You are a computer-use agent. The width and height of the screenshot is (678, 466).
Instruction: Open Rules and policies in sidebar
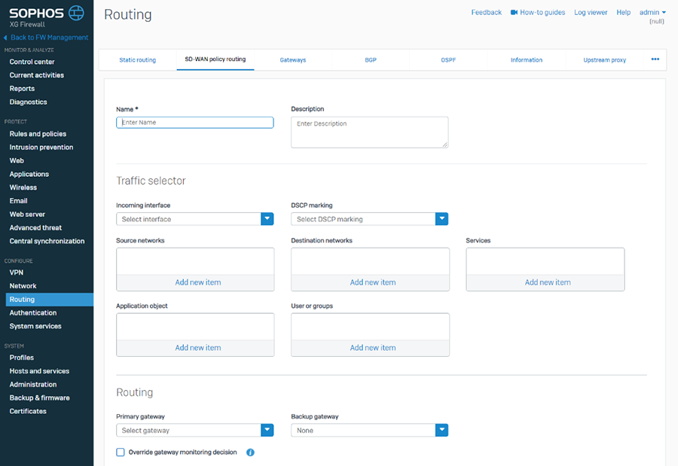tap(38, 134)
